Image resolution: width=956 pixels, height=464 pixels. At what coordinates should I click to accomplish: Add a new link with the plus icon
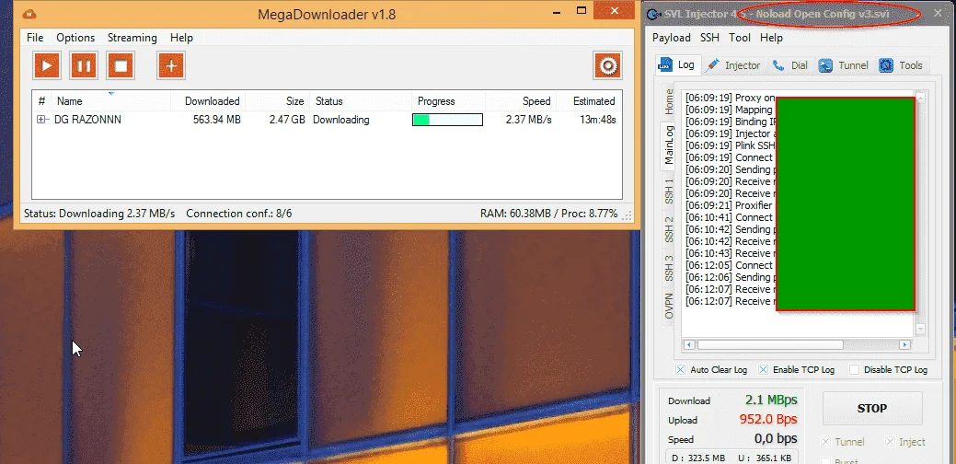coord(171,65)
